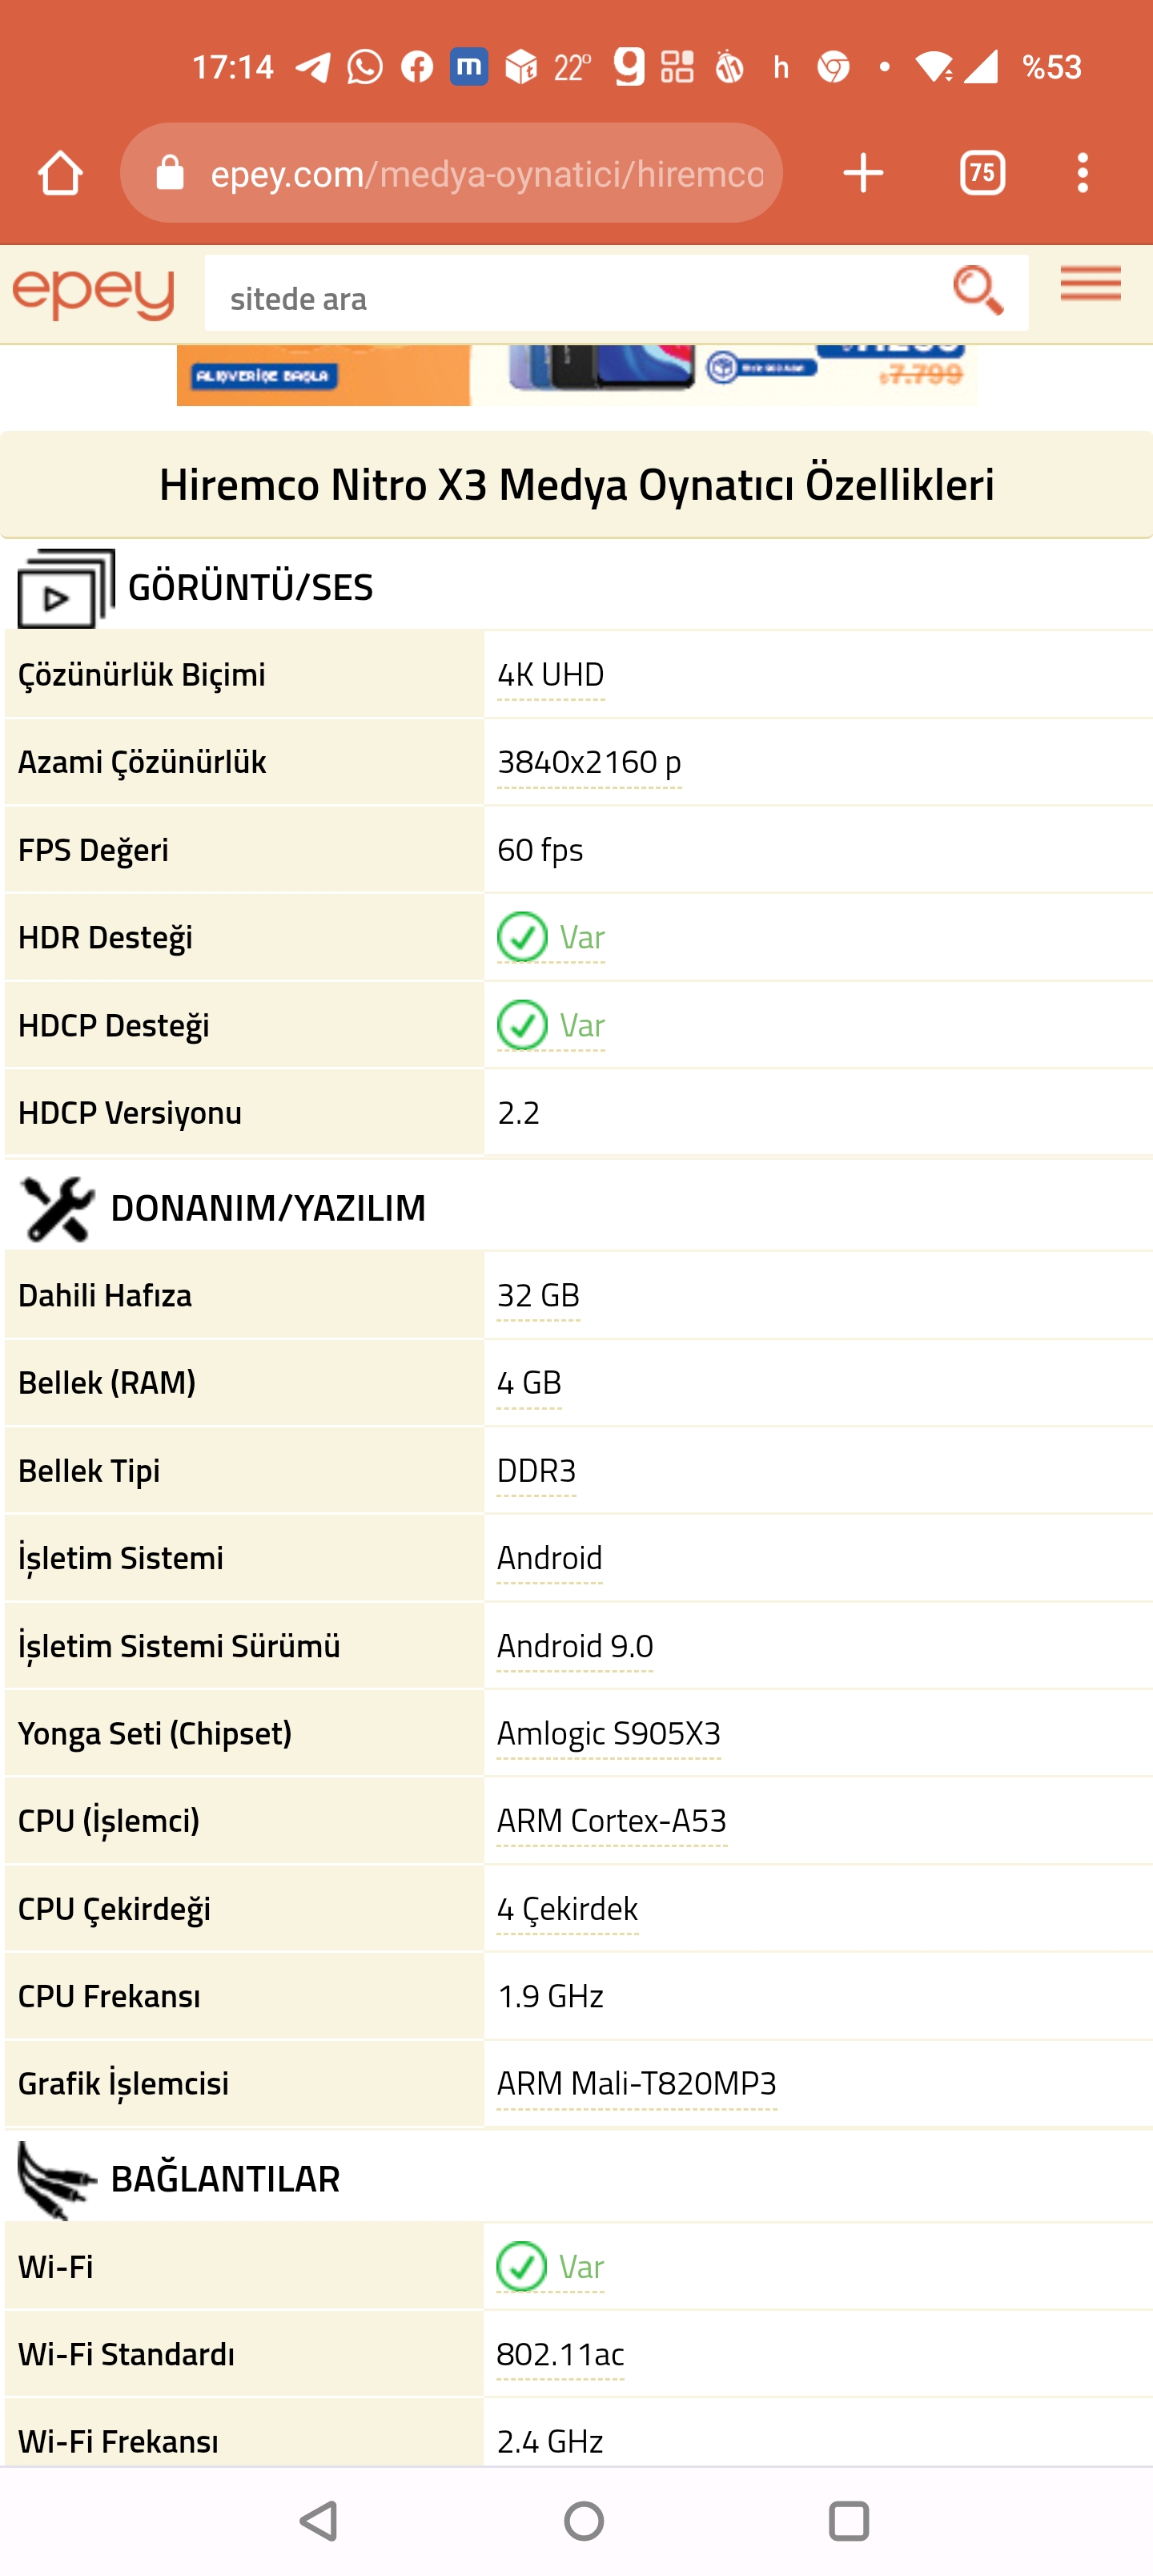Image resolution: width=1153 pixels, height=2576 pixels.
Task: Open Chrome's three-dot overflow menu
Action: pos(1082,173)
